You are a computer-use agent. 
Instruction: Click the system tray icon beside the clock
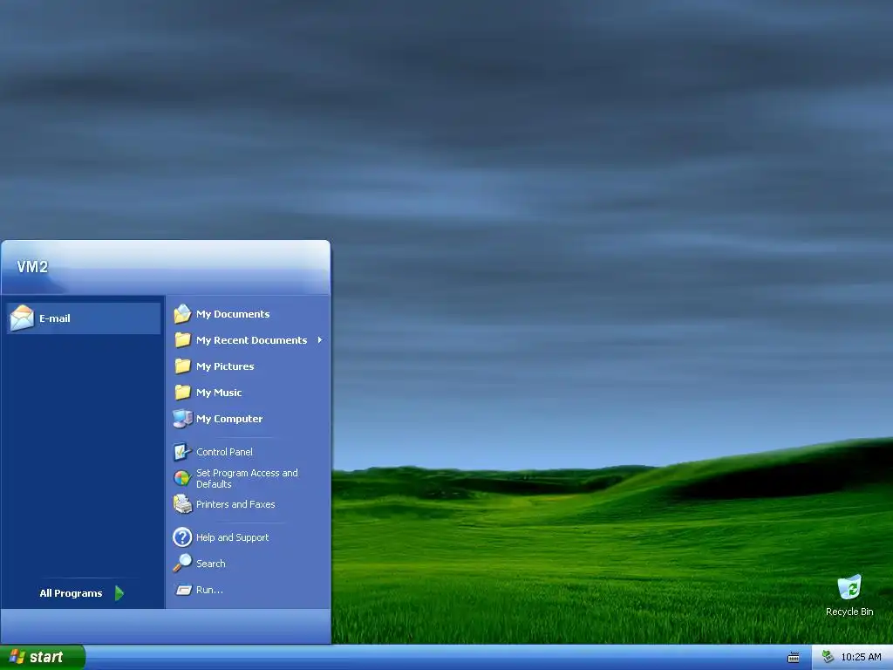pyautogui.click(x=828, y=657)
